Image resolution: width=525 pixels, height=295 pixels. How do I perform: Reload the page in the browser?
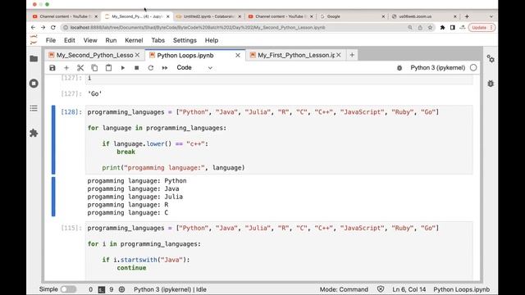point(53,27)
